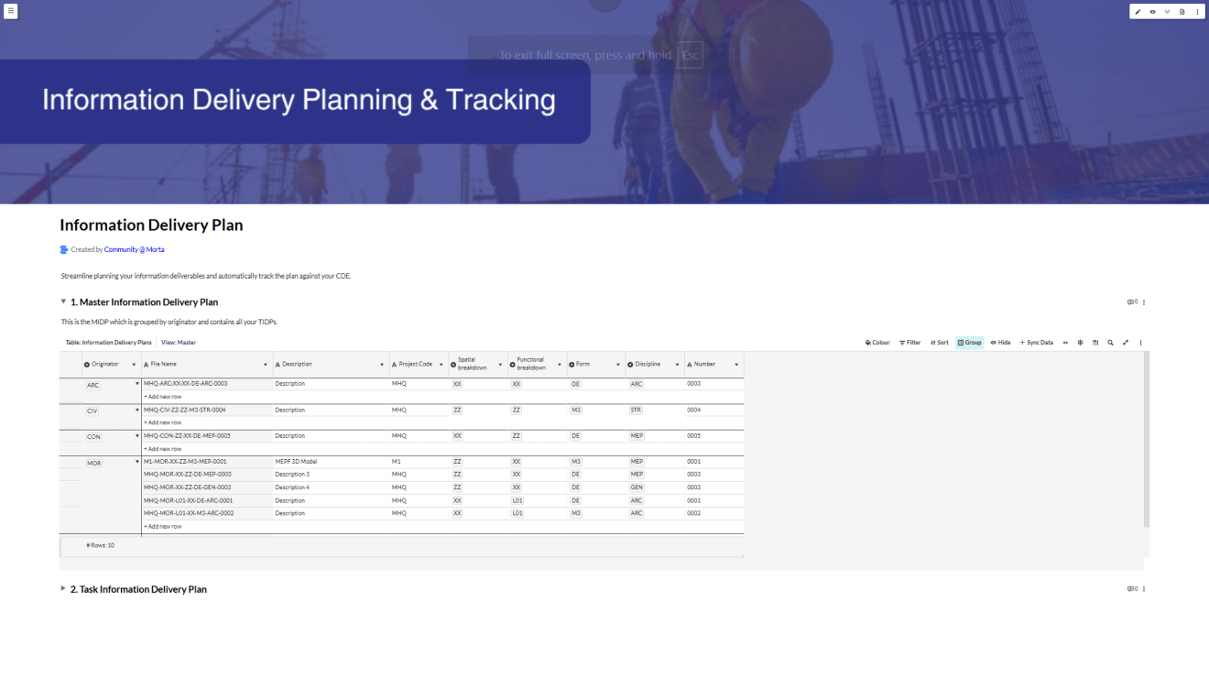The height and width of the screenshot is (679, 1209).
Task: Expand the Task Information Delivery Plan section
Action: click(63, 589)
